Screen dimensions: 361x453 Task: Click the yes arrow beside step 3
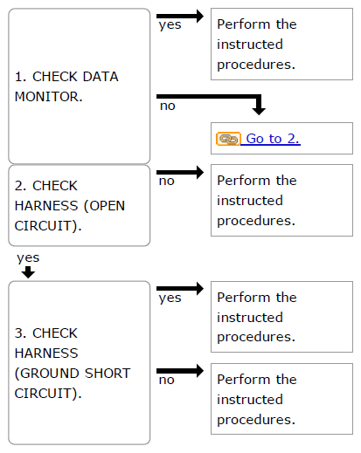(x=180, y=289)
